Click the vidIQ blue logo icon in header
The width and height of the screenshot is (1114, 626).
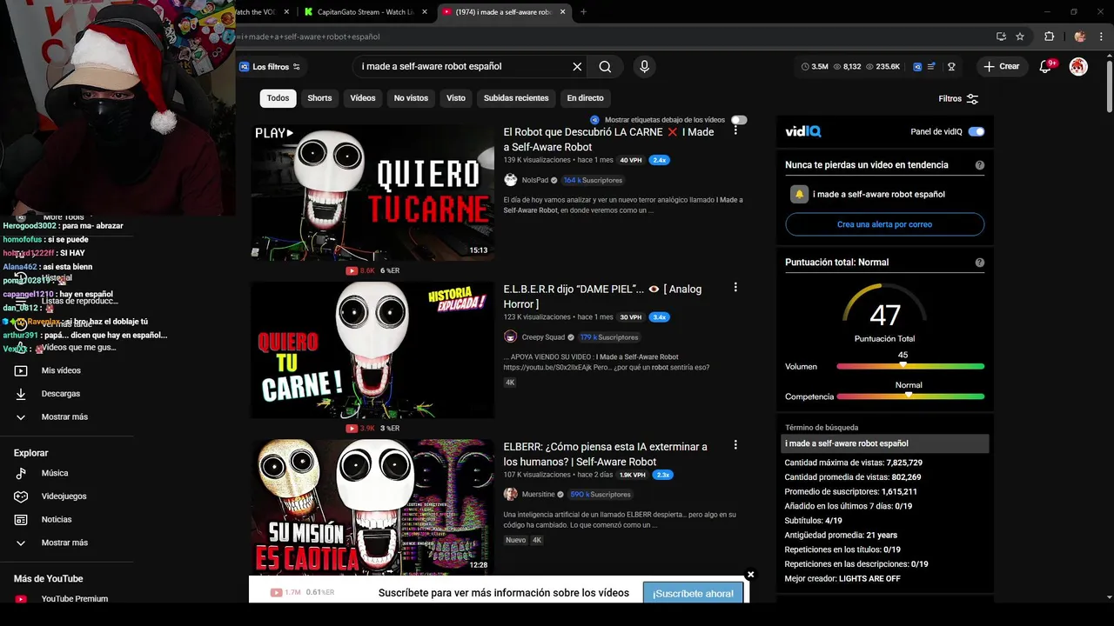(917, 66)
